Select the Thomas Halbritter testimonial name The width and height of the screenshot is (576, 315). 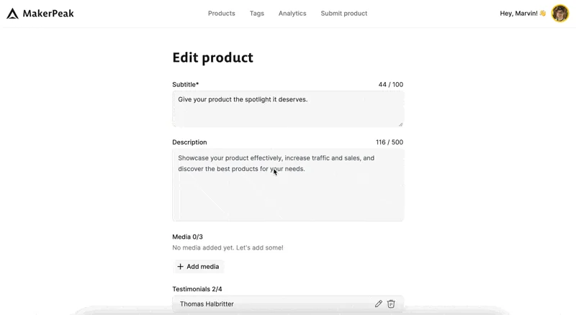pos(207,304)
